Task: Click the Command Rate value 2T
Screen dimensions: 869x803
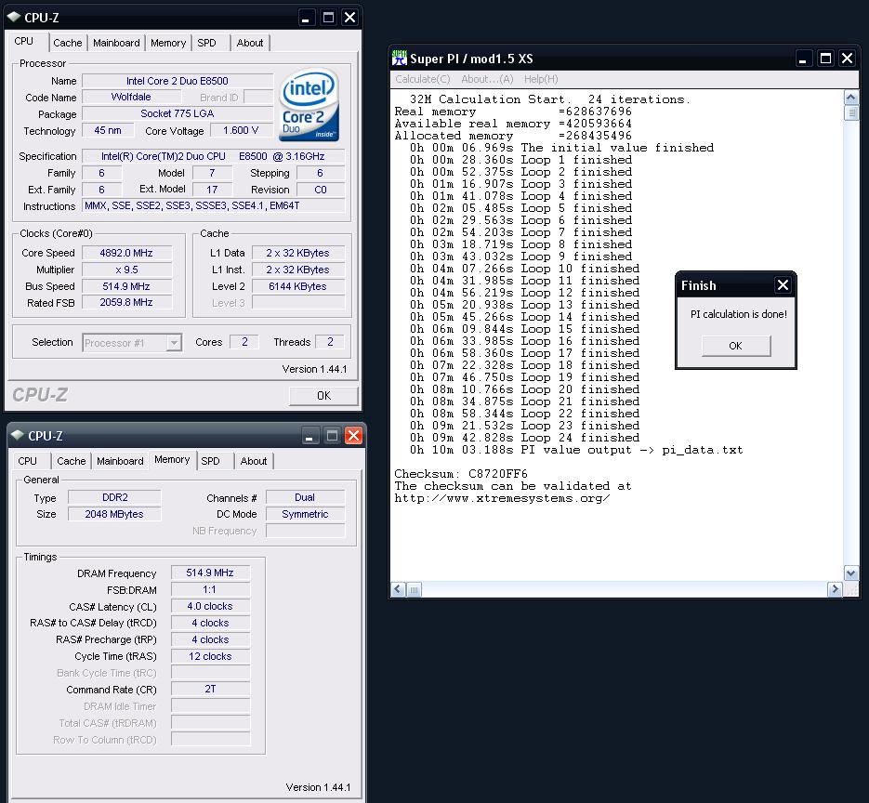Action: (x=210, y=690)
